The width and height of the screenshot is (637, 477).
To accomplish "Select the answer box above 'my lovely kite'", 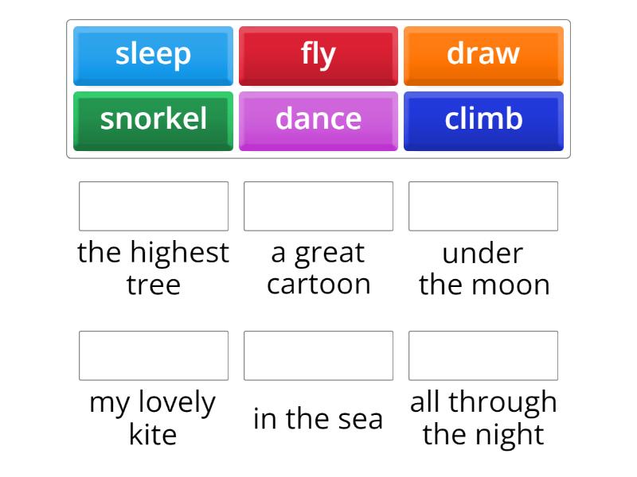I will [154, 355].
